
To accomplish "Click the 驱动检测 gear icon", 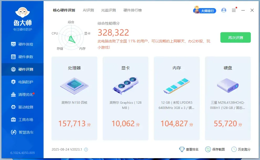I will (x=13, y=107).
